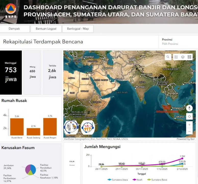
Task: Click the 28/11/2025 date axis label
Action: pyautogui.click(x=101, y=169)
